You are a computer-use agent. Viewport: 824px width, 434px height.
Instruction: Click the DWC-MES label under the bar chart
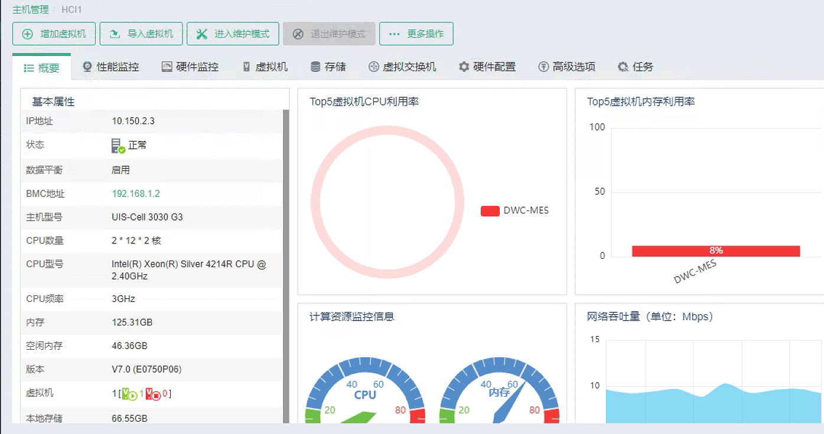point(695,272)
